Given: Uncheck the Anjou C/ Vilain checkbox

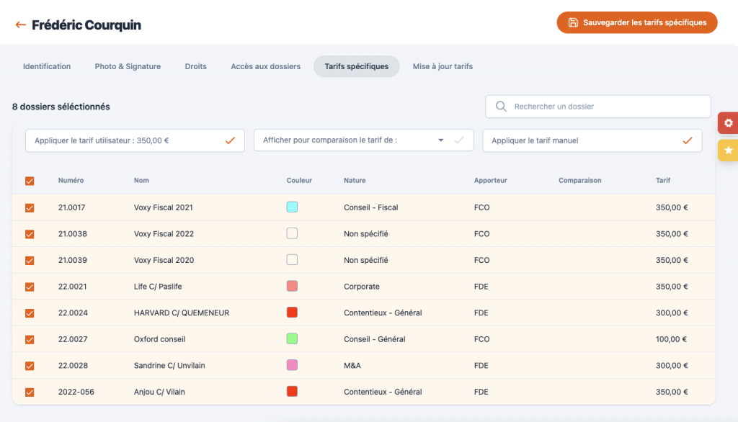Looking at the screenshot, I should pos(30,392).
